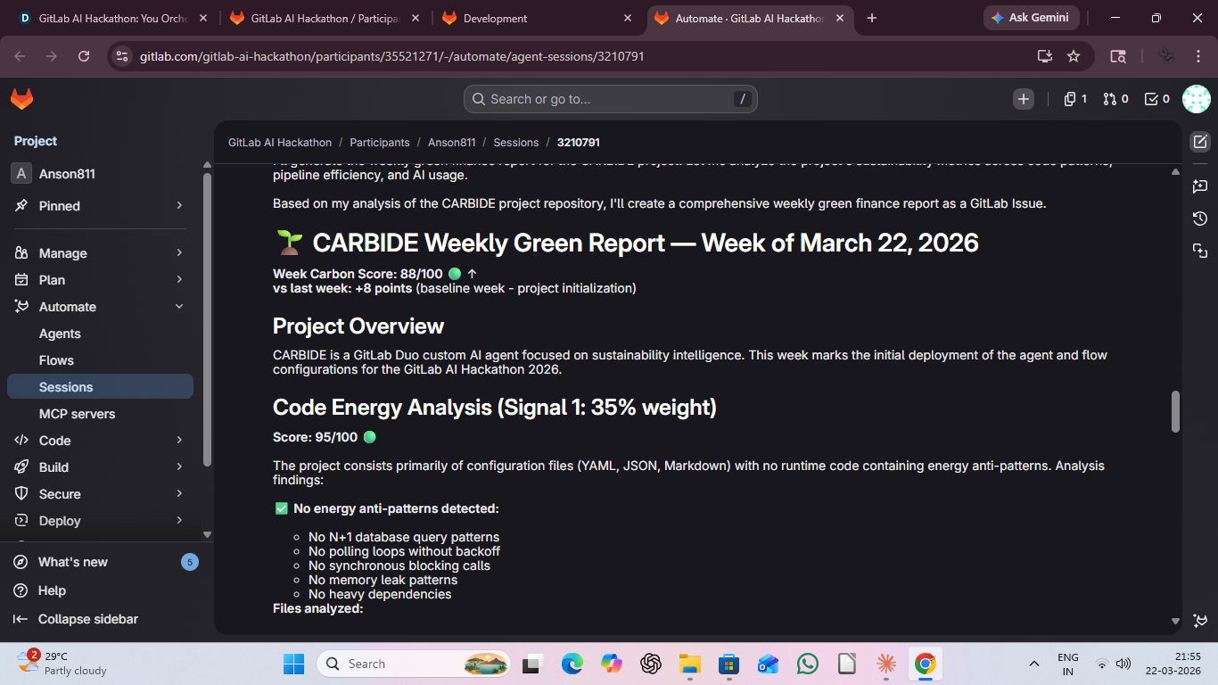Switch to the Development browser tab
1218x685 pixels.
(x=538, y=18)
